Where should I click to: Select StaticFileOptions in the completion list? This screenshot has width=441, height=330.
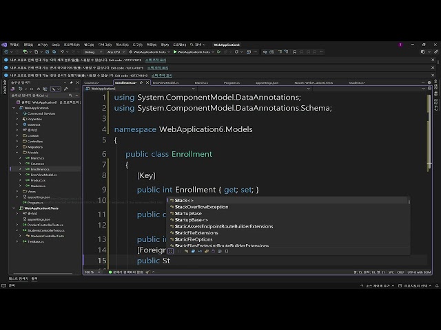288,239
